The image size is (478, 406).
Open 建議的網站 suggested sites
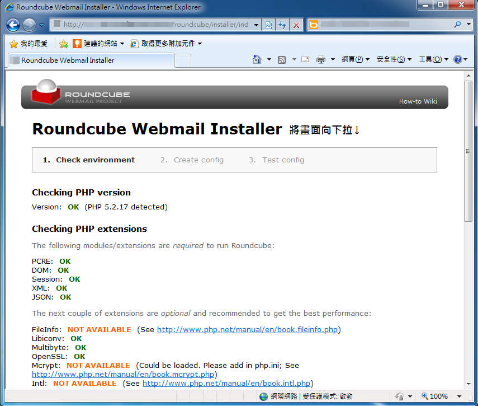[98, 44]
